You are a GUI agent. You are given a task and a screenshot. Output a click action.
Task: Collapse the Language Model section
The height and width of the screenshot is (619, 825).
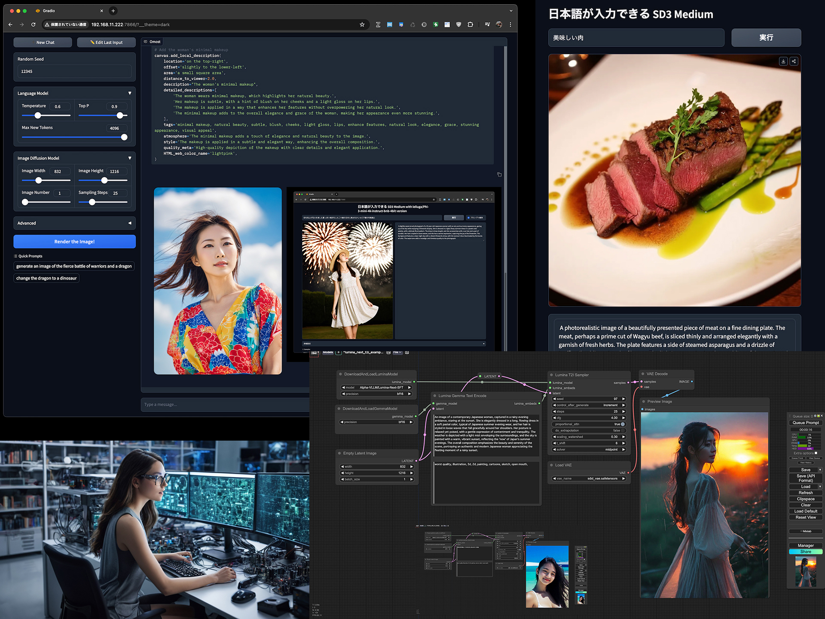130,93
